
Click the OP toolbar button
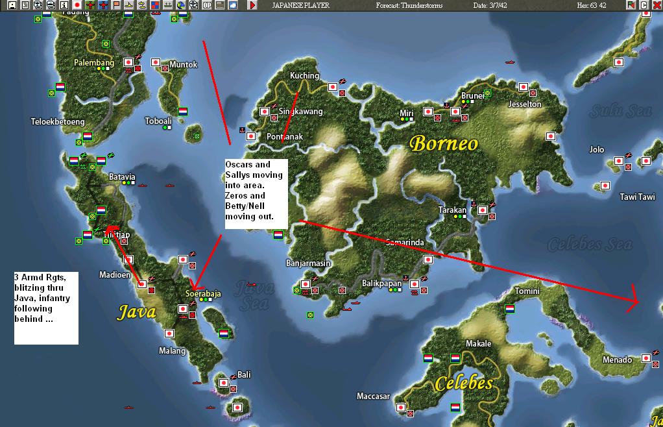coord(207,5)
